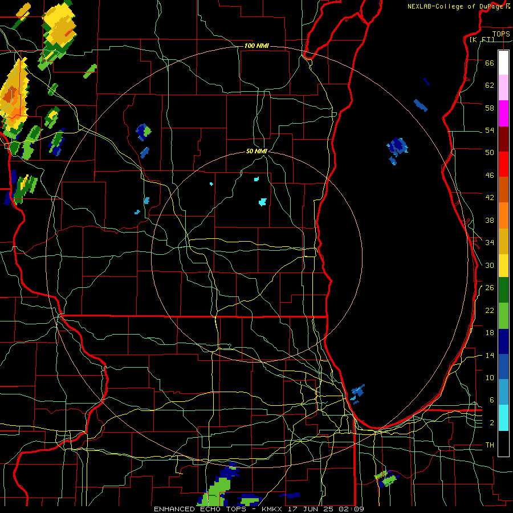Image resolution: width=513 pixels, height=513 pixels.
Task: Click the "NEXLAB-College of DuPage" credit text
Action: click(455, 6)
